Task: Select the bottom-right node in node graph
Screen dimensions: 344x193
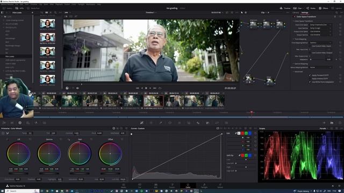Action: coord(270,81)
